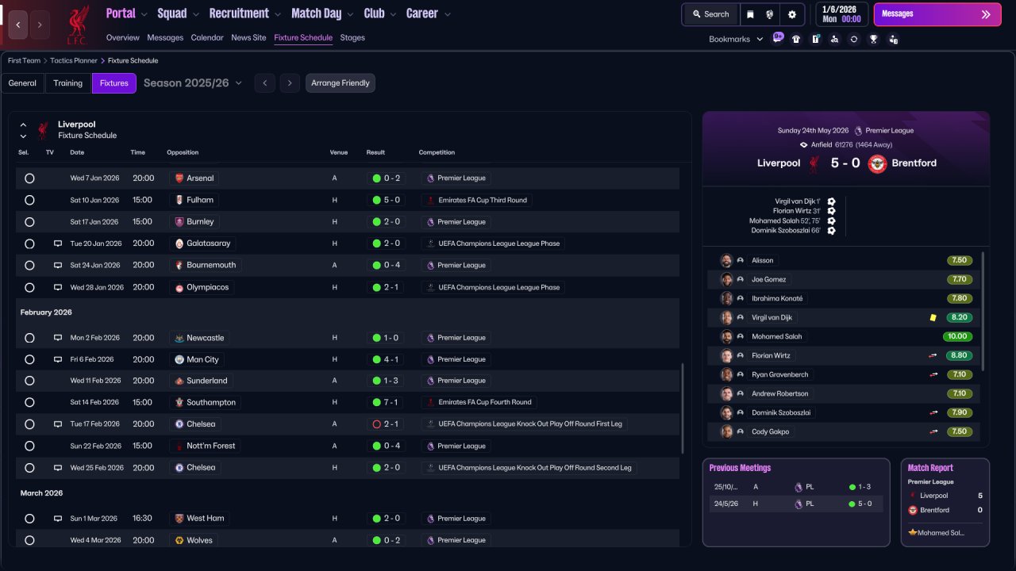Open the Season 2025/26 dropdown

tap(193, 83)
